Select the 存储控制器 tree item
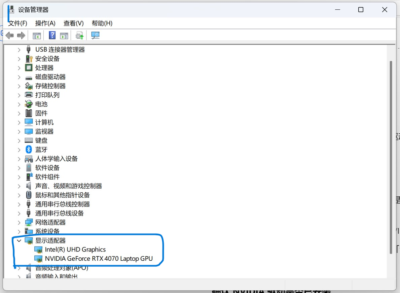Screen dimensions: 400x293 pos(50,86)
